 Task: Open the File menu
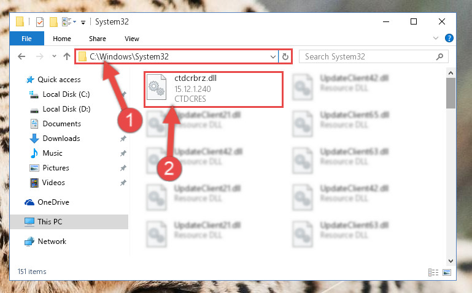[27, 39]
